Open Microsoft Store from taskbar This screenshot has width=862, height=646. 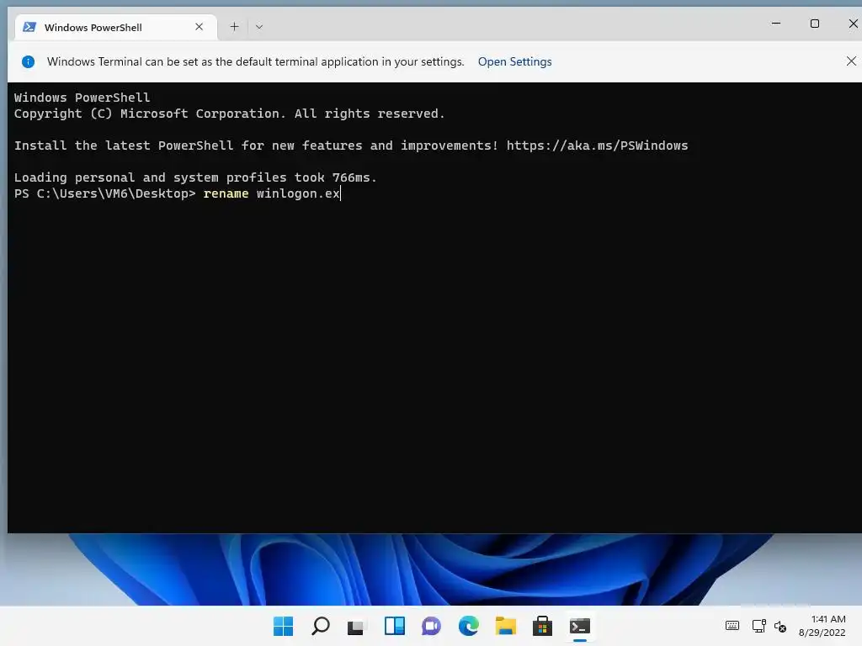click(543, 626)
